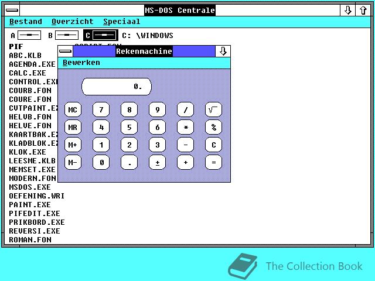
Task: Click the Rekenmachine title bar
Action: pyautogui.click(x=144, y=51)
